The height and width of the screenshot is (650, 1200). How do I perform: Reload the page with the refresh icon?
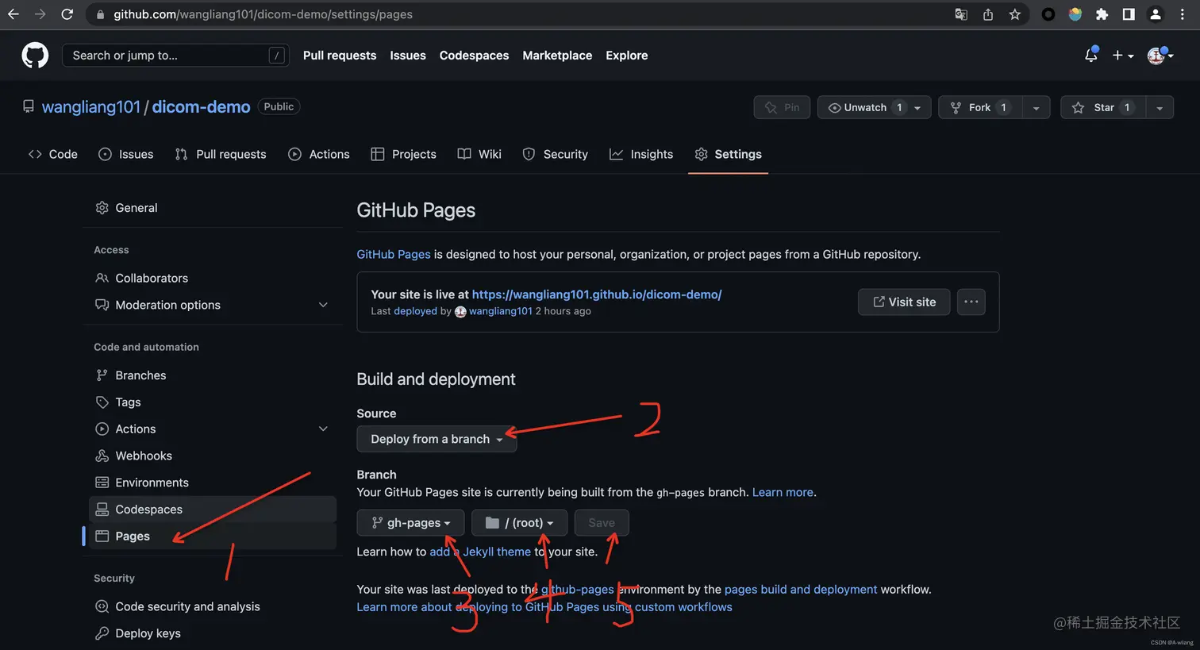pos(67,14)
